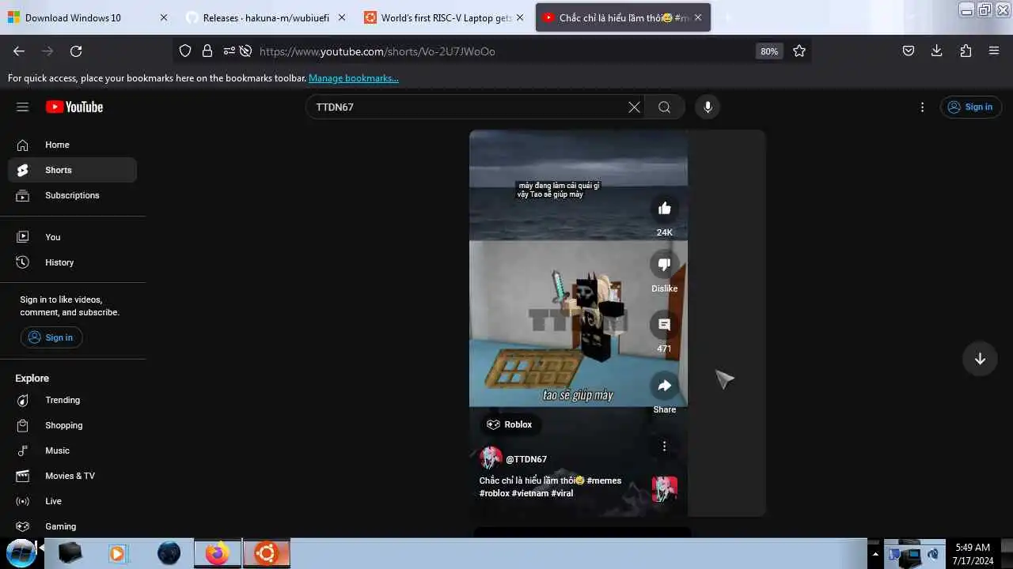This screenshot has width=1013, height=569.
Task: Open the YouTube hamburger guide menu
Action: point(22,107)
